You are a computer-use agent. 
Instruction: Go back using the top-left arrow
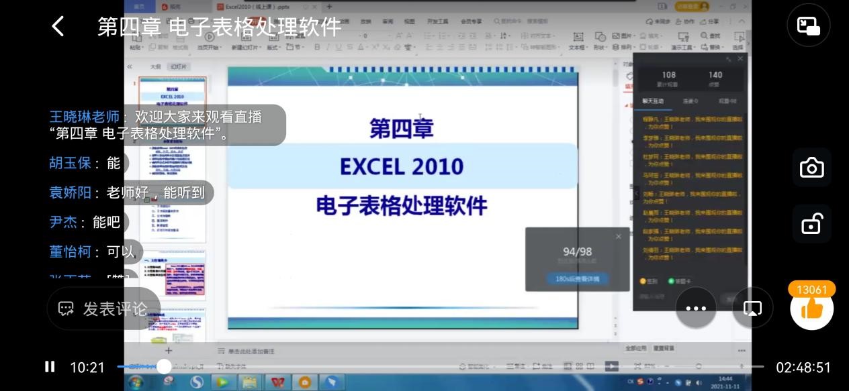(58, 26)
